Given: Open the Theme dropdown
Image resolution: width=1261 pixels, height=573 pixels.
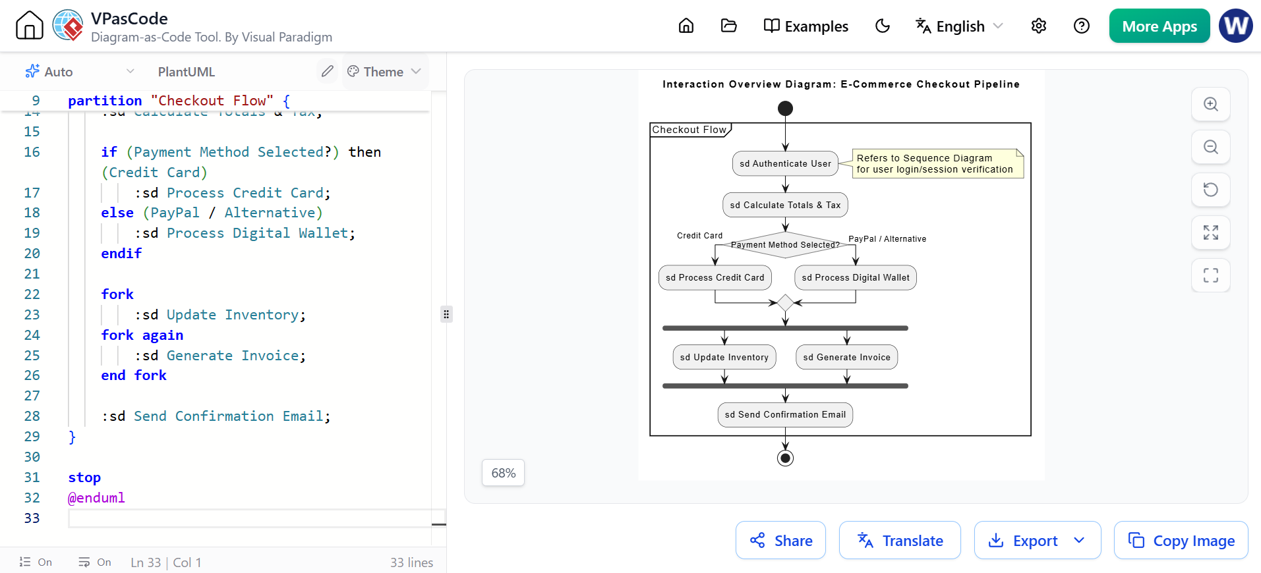Looking at the screenshot, I should click(384, 71).
